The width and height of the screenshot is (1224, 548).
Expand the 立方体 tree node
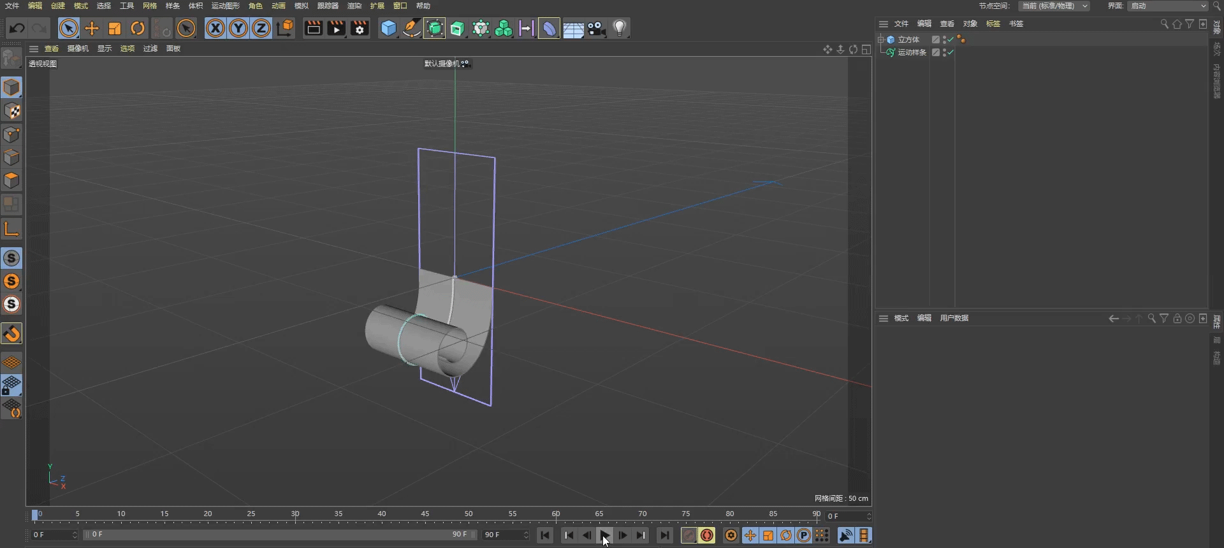(x=881, y=40)
